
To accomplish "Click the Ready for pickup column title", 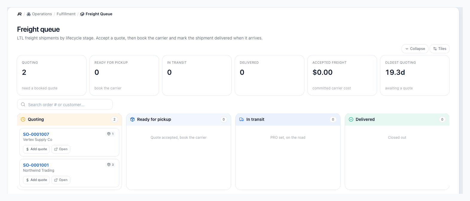I will [154, 119].
